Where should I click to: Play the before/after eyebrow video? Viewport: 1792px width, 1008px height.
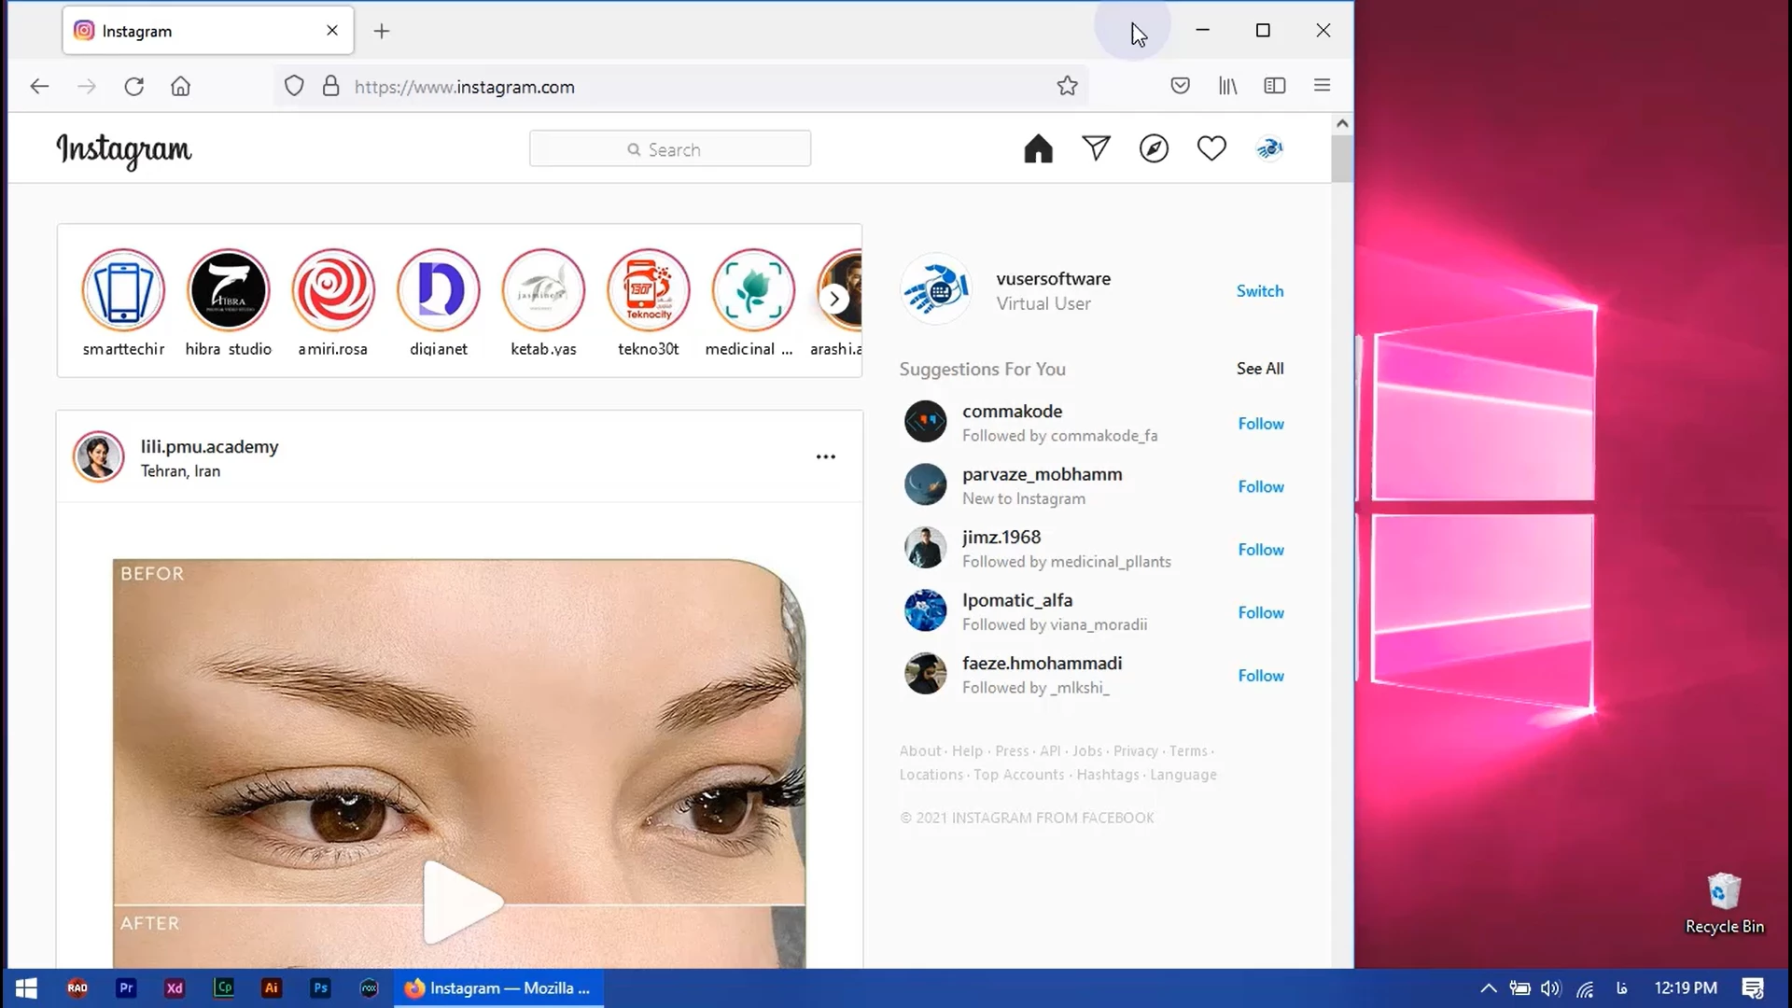point(461,902)
